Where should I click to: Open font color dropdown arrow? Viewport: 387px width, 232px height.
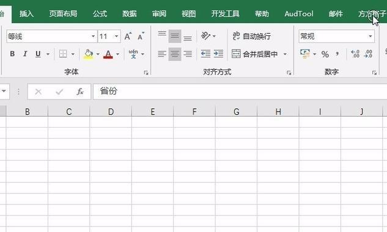[118, 54]
